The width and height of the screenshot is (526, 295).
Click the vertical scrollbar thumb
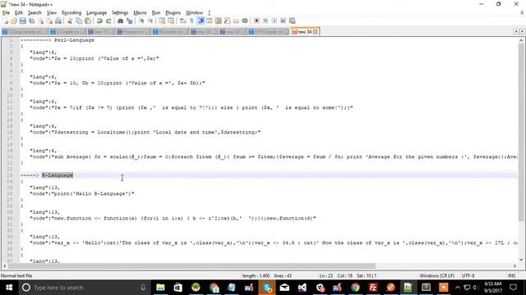click(521, 132)
